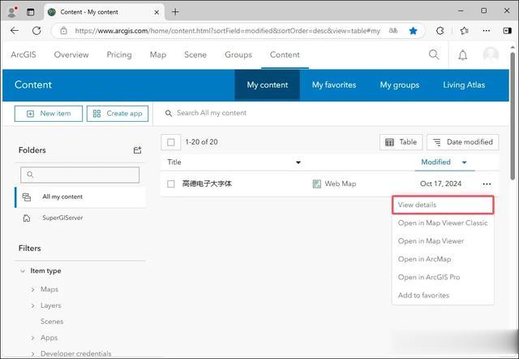
Task: Close the Content - My content tab
Action: [157, 12]
